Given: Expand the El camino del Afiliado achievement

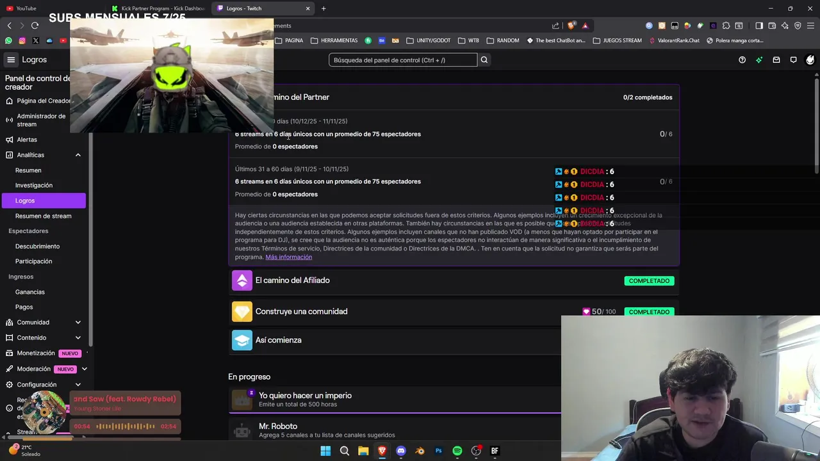Looking at the screenshot, I should [x=454, y=280].
